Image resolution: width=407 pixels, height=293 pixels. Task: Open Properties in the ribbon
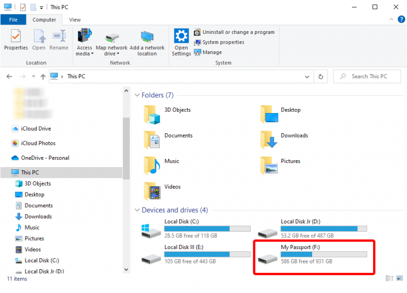click(x=16, y=40)
